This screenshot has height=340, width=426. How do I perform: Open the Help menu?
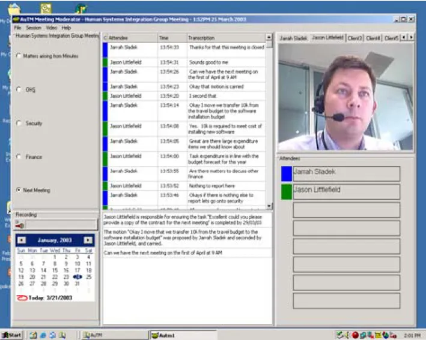pyautogui.click(x=66, y=28)
